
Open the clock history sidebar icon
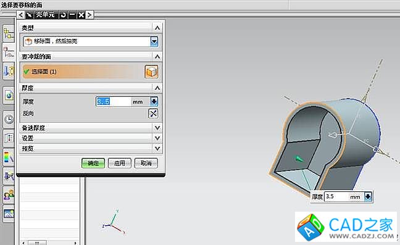click(x=9, y=119)
